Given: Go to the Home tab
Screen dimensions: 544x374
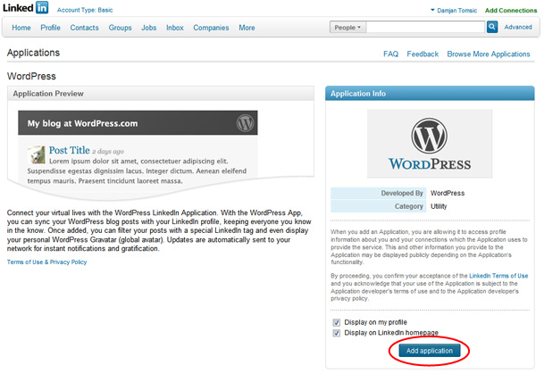Looking at the screenshot, I should click(21, 28).
